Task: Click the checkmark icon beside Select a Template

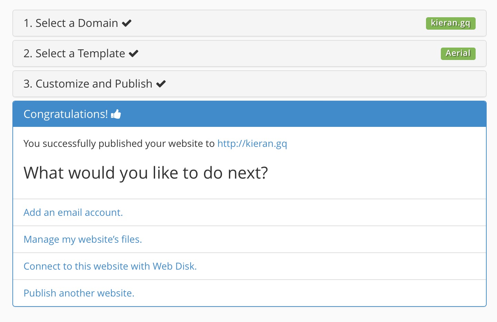Action: 134,53
